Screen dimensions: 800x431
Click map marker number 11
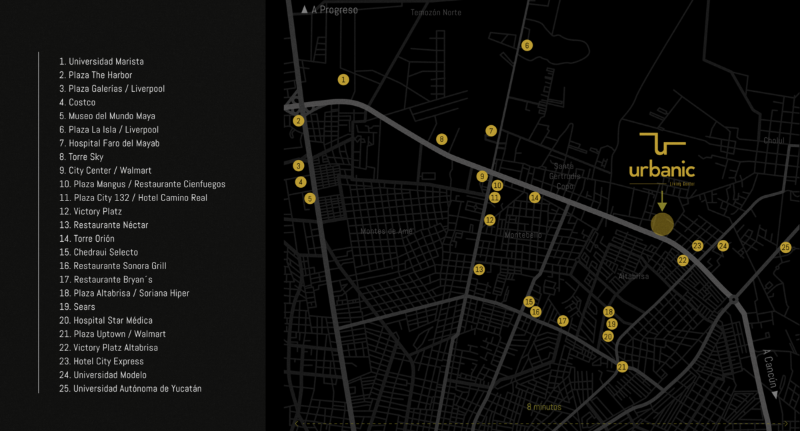(495, 198)
